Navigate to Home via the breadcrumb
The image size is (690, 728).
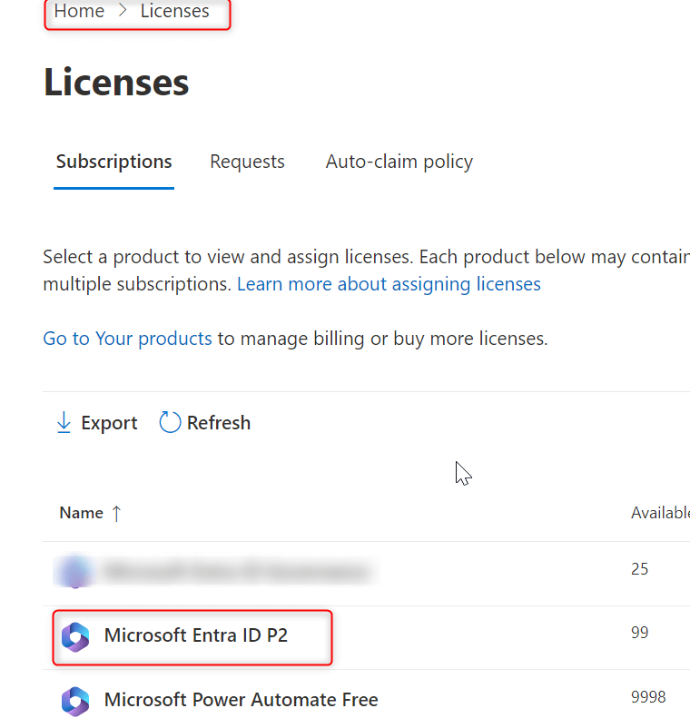pyautogui.click(x=79, y=11)
